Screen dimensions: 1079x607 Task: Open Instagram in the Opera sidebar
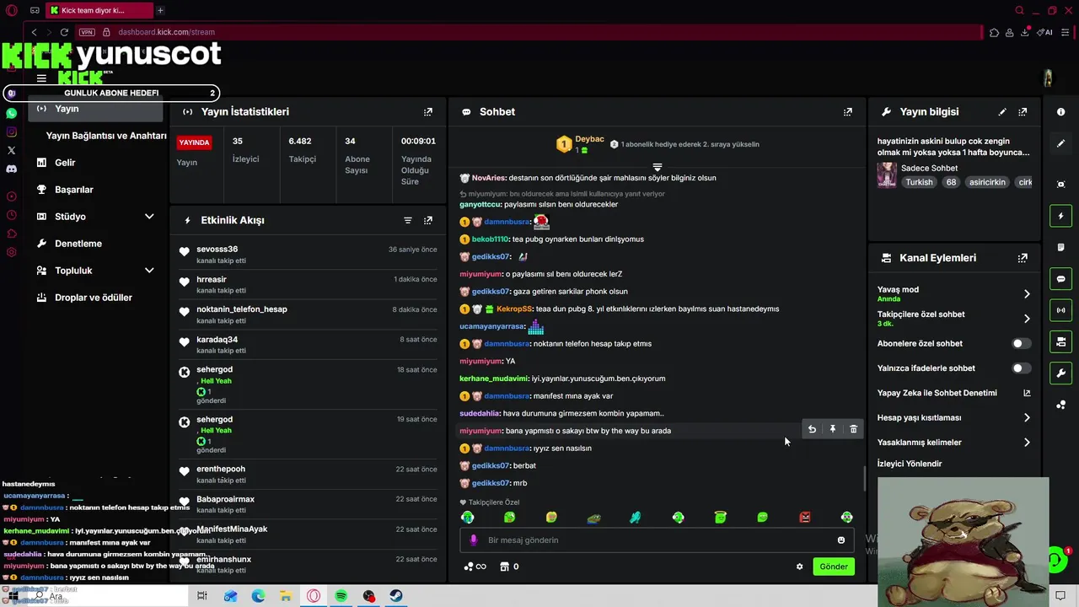click(11, 132)
